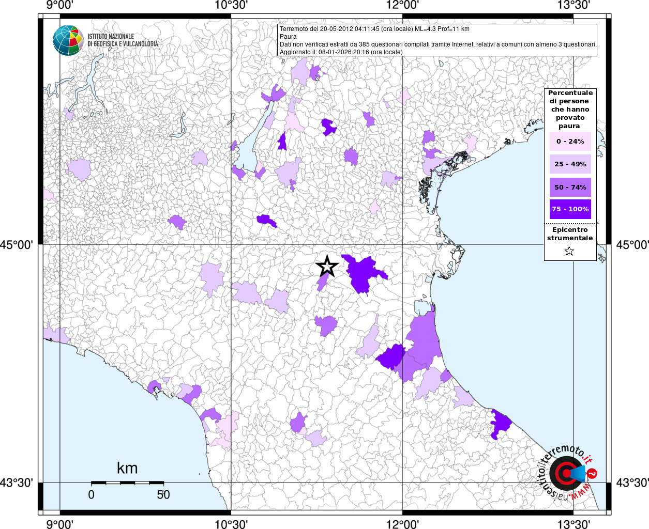Click the left 43°30' latitude label

[x=17, y=483]
